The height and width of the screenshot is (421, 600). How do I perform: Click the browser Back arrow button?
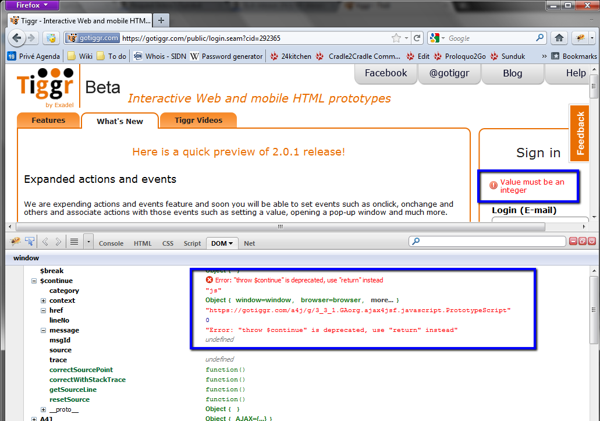coord(17,38)
